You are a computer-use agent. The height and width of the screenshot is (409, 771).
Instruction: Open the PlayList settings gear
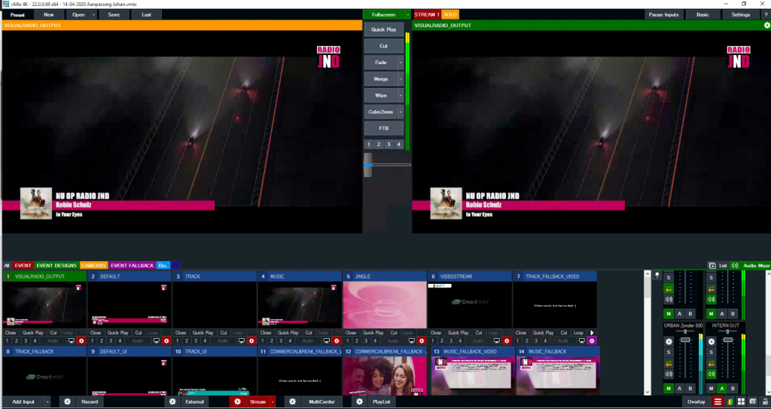pyautogui.click(x=359, y=402)
